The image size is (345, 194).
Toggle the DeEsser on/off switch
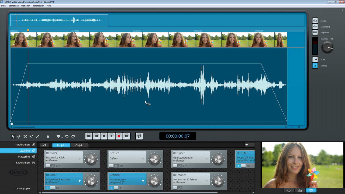click(x=113, y=166)
